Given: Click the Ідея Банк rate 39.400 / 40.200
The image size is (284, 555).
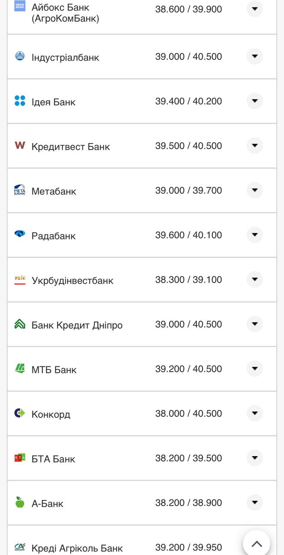Looking at the screenshot, I should click(189, 101).
